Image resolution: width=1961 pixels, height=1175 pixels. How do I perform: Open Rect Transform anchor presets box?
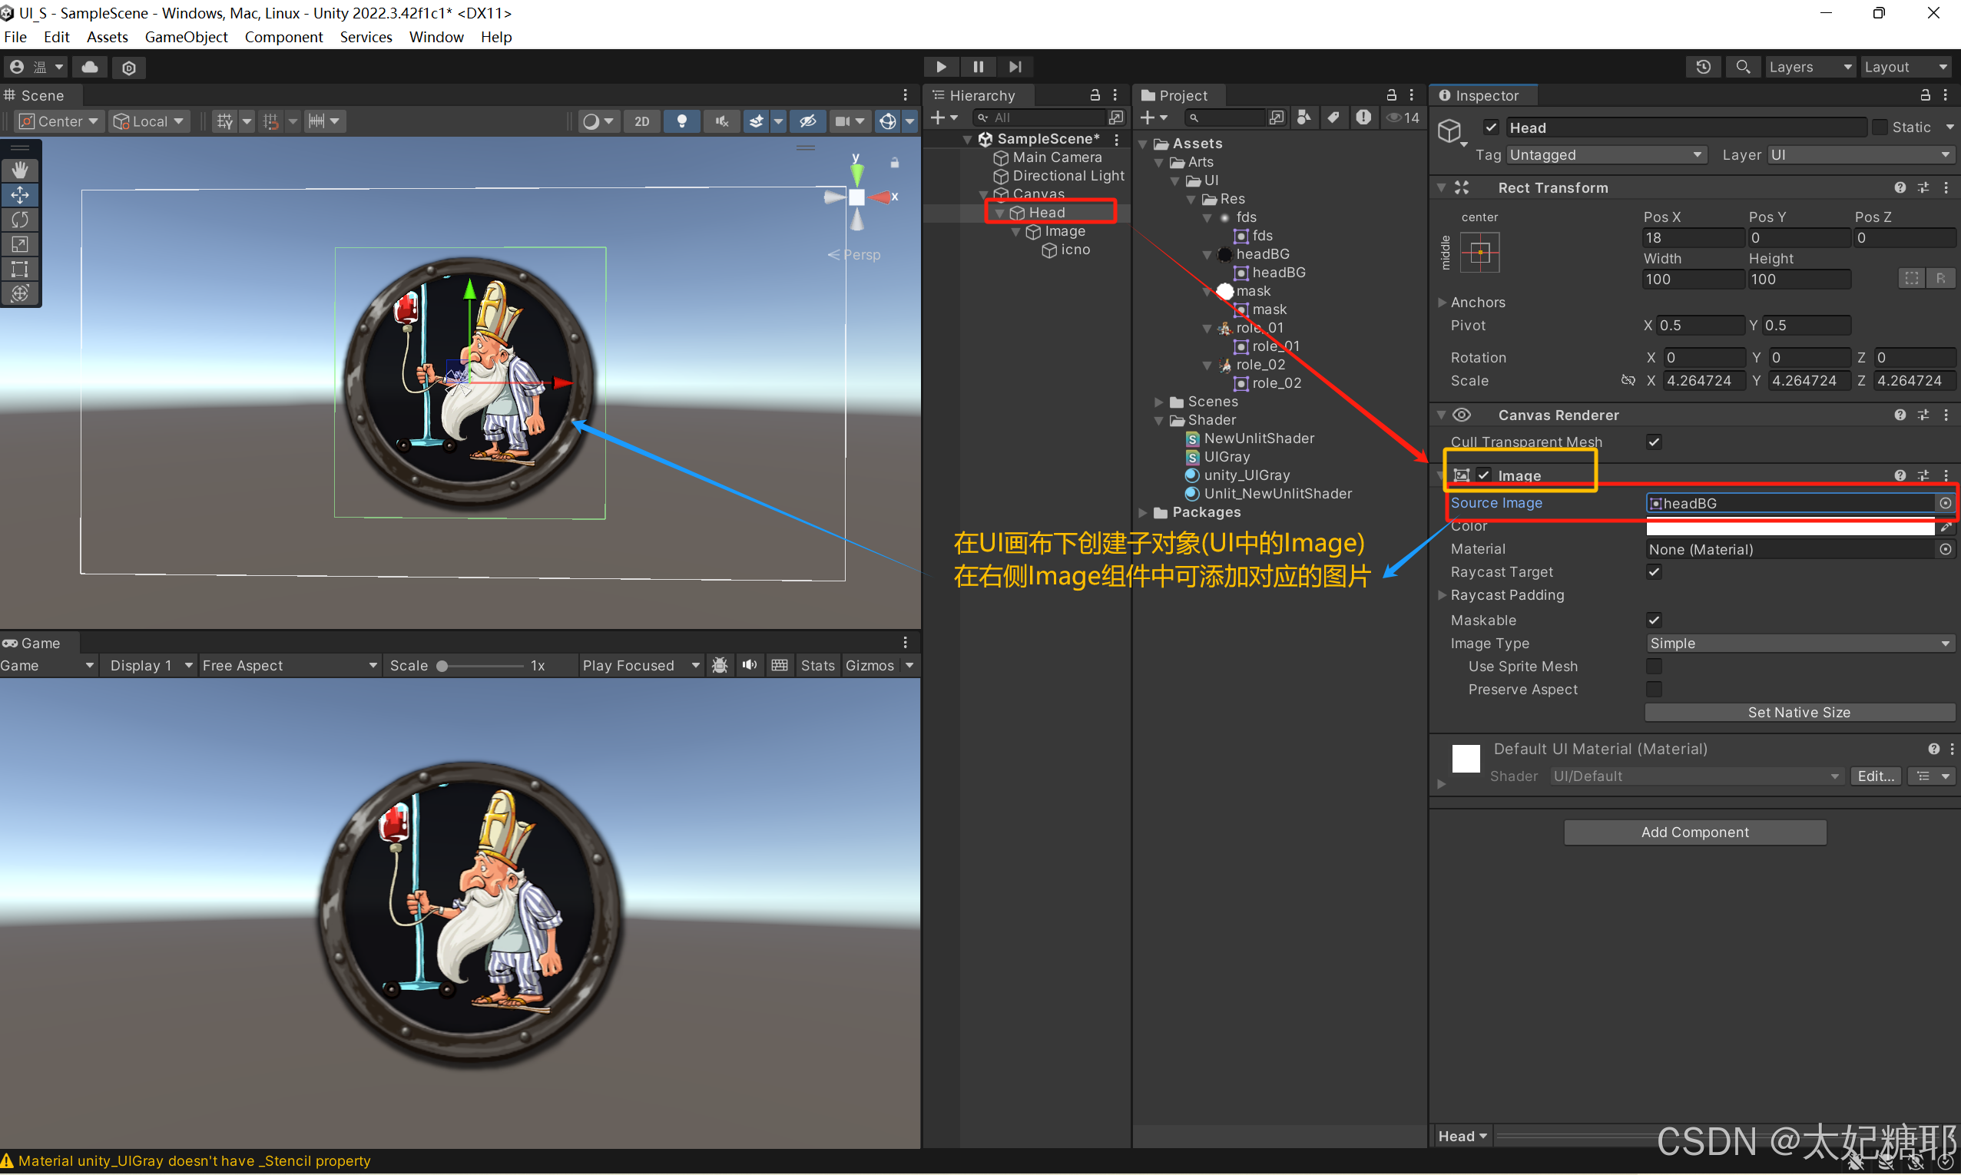click(1479, 253)
